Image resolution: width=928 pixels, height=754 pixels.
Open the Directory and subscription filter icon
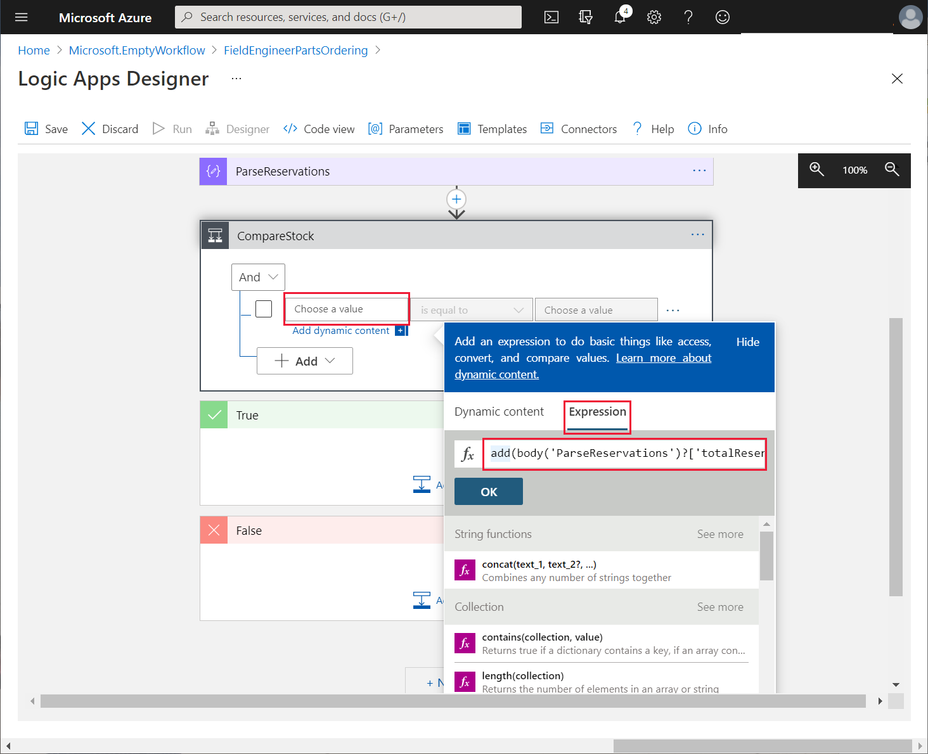(586, 17)
